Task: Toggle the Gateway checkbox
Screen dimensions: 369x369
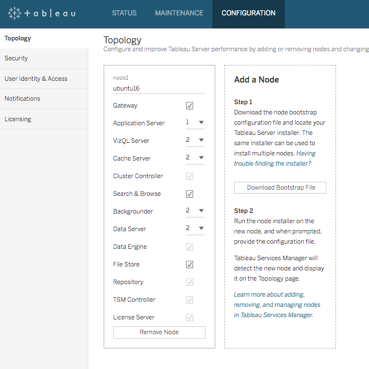Action: pyautogui.click(x=190, y=106)
